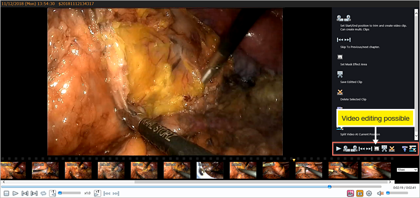
Task: Stop playback with the square stop button
Action: pos(6,193)
